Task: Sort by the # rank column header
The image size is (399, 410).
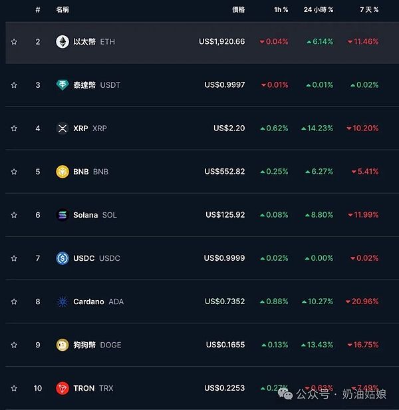Action: [38, 9]
